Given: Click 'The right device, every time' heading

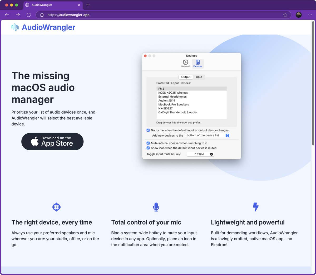Looking at the screenshot, I should [52, 223].
